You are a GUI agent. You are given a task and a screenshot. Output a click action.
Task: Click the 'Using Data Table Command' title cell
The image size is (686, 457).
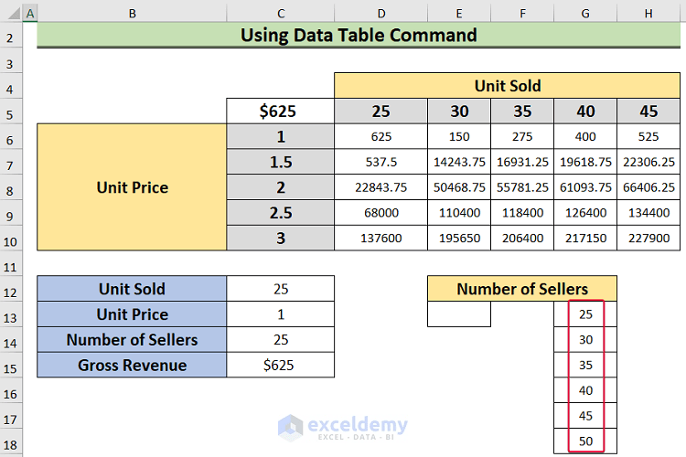coord(359,35)
